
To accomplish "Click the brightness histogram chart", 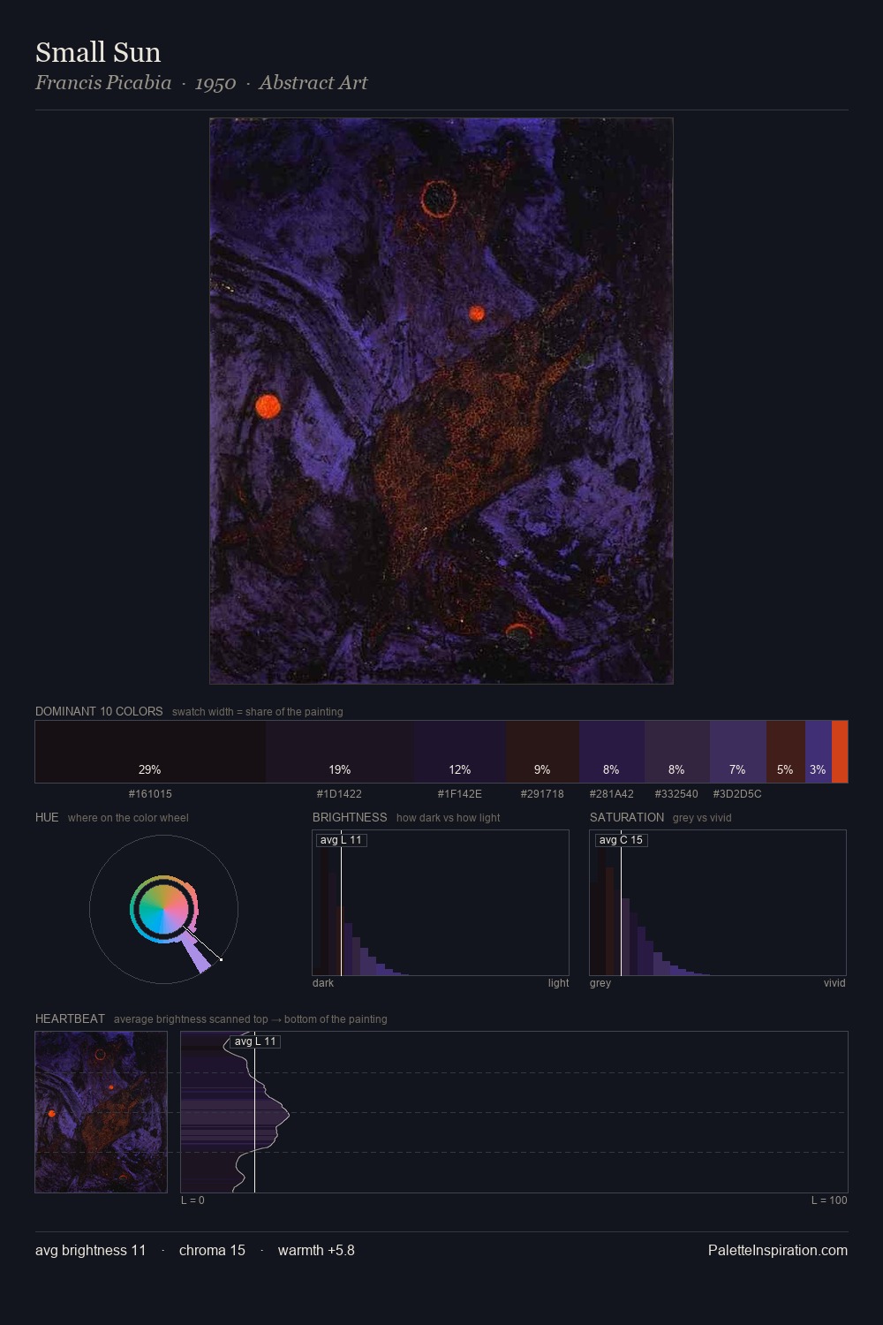I will point(441,903).
